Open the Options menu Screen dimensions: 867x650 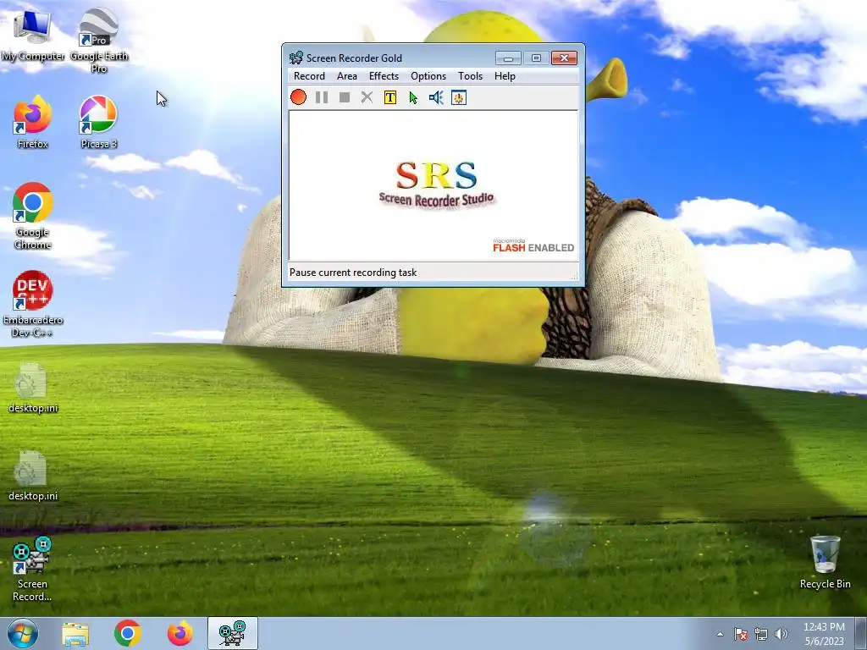pos(428,76)
